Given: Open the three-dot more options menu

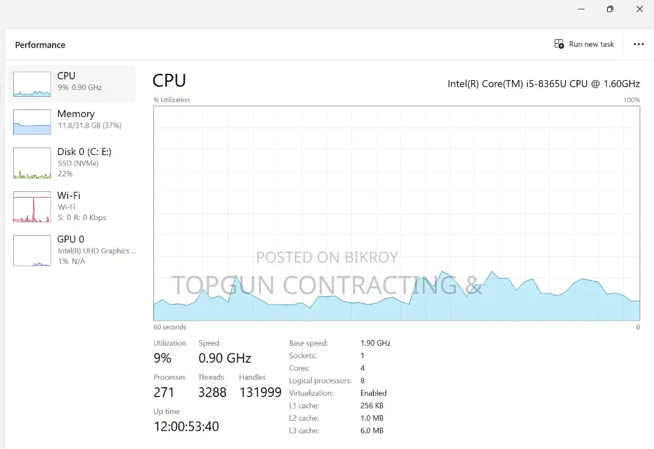Looking at the screenshot, I should 638,44.
